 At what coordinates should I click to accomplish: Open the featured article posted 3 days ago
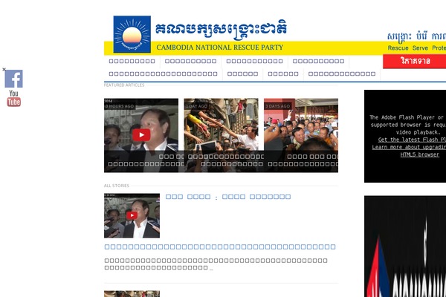point(301,135)
